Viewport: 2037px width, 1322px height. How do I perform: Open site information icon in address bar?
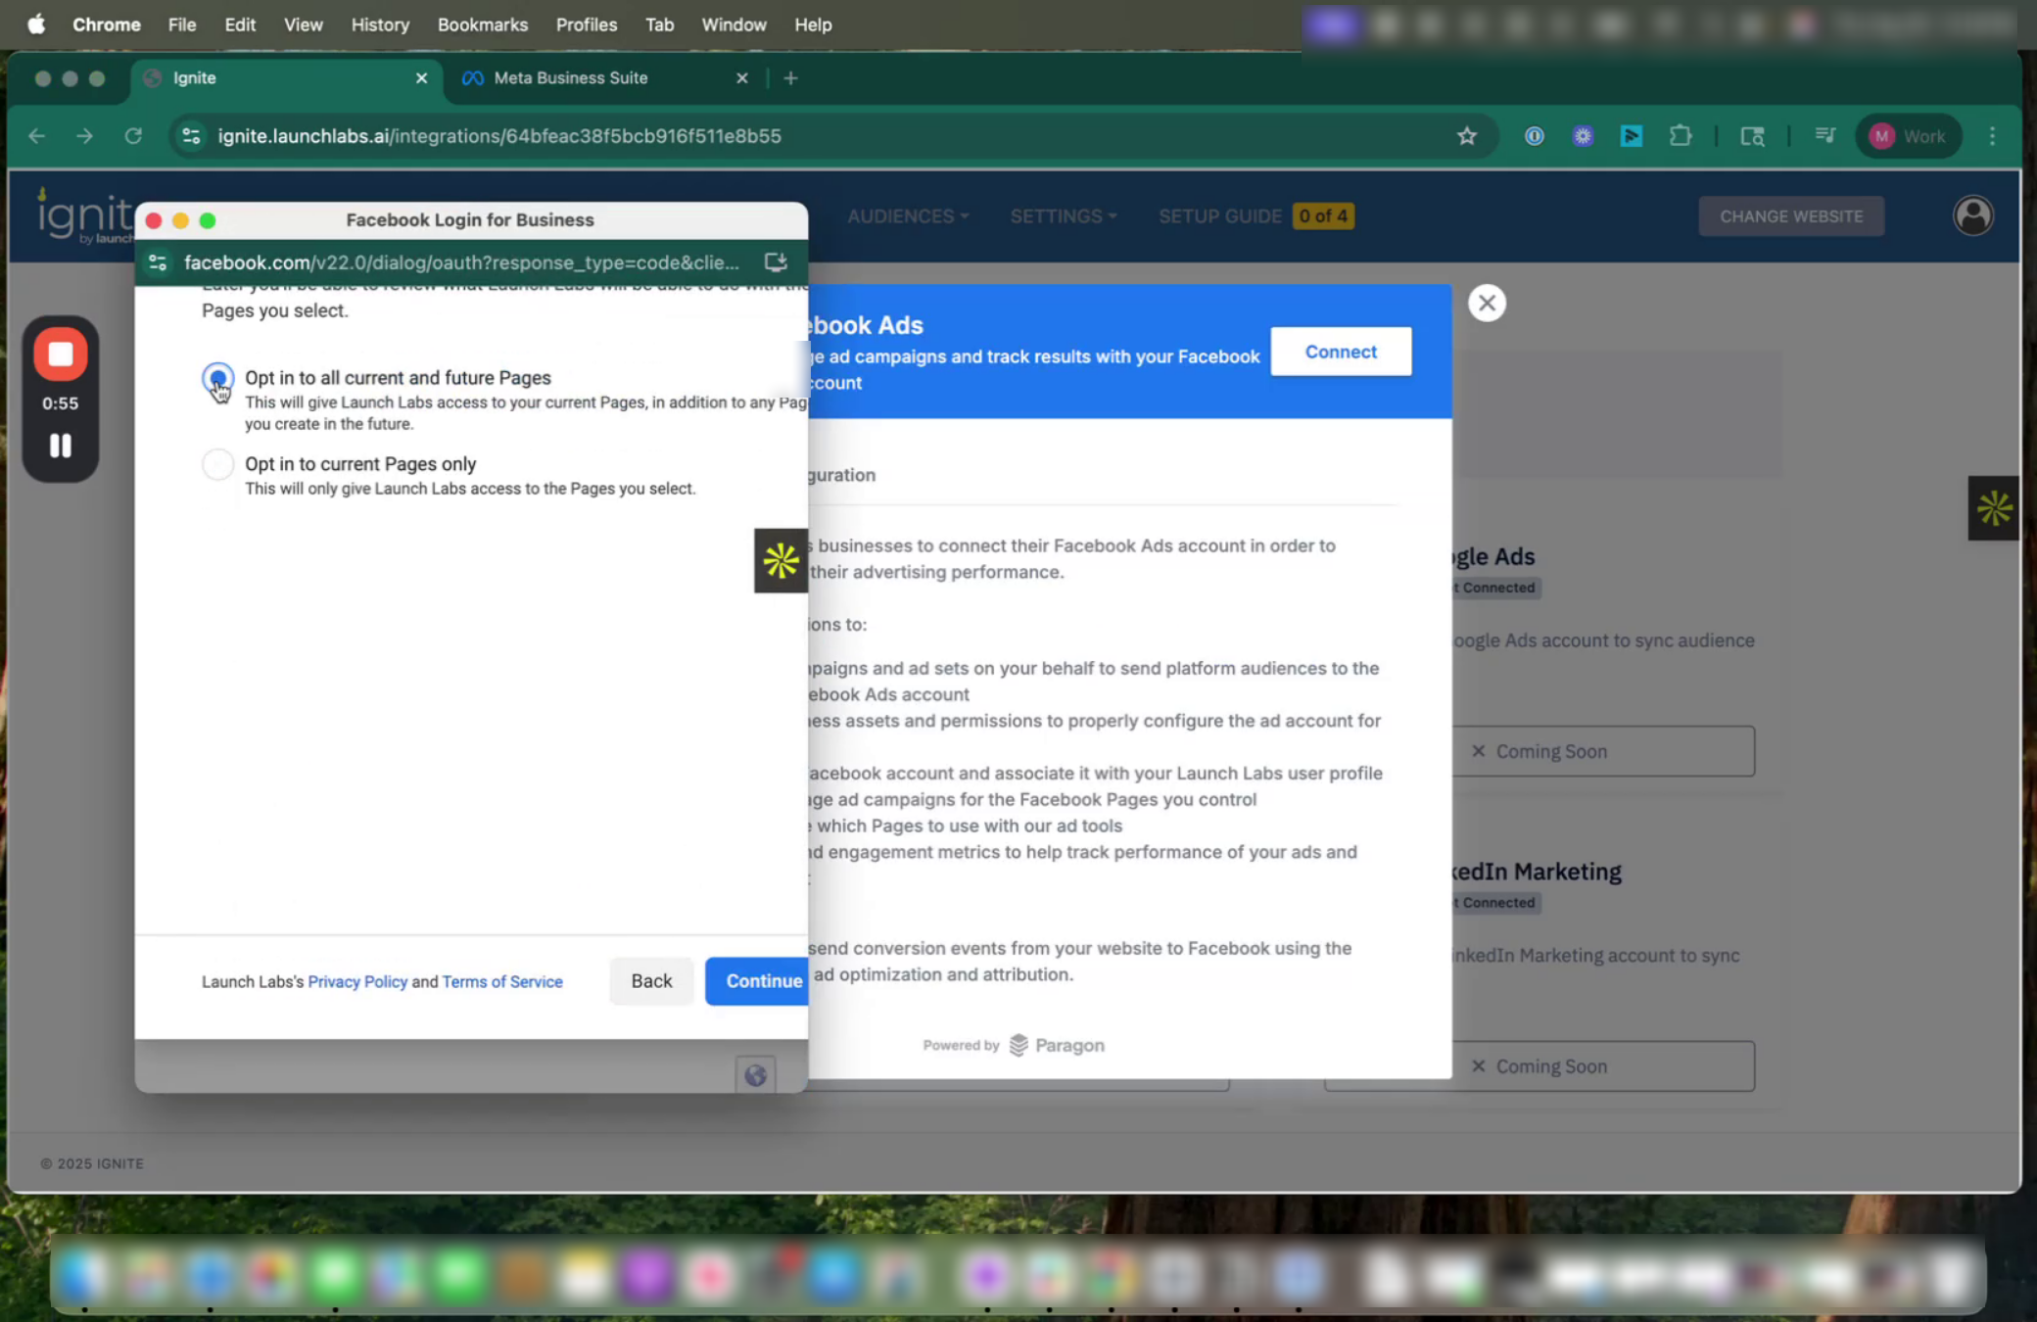pyautogui.click(x=192, y=136)
